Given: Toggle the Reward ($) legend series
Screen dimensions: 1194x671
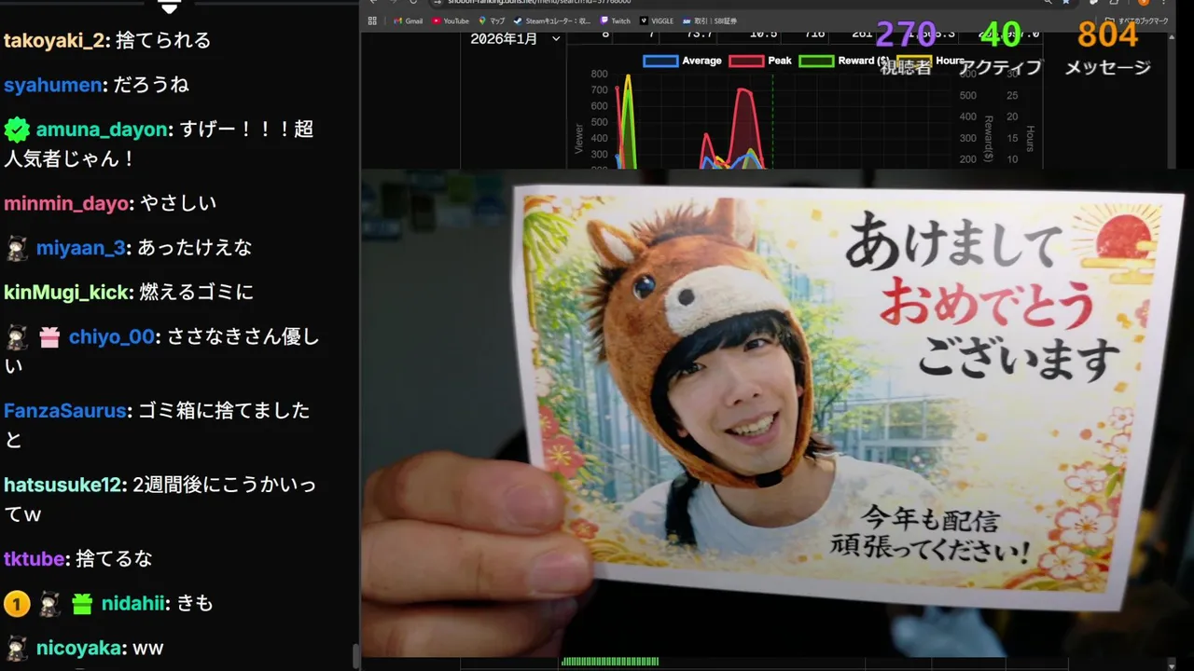Looking at the screenshot, I should (842, 61).
